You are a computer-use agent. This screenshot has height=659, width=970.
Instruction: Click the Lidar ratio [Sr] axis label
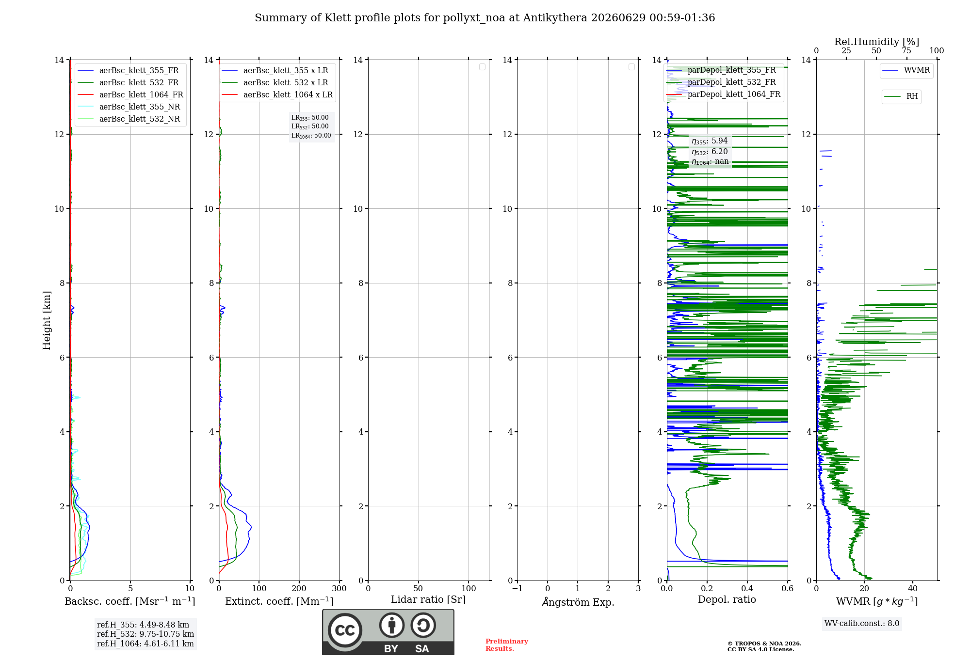point(428,600)
